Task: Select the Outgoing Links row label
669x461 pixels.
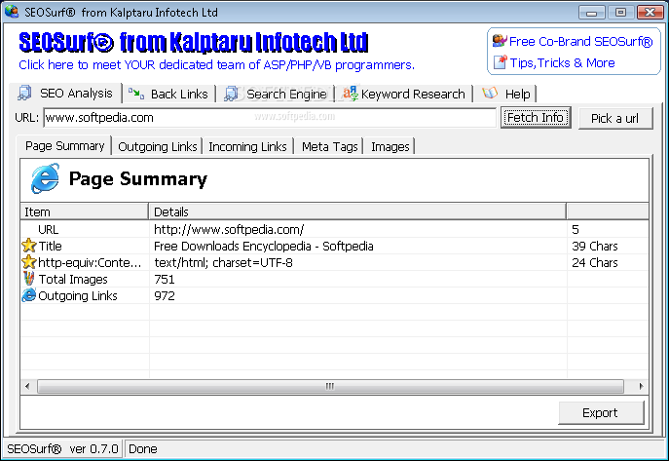Action: coord(78,296)
